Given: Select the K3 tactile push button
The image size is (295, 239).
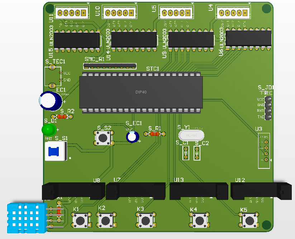Looking at the screenshot, I should pyautogui.click(x=146, y=220).
